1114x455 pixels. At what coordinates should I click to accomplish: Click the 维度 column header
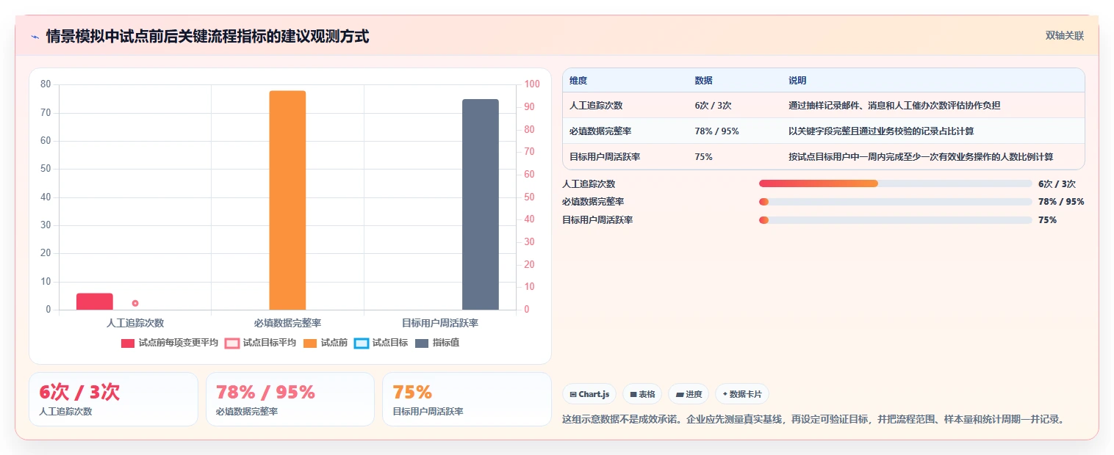pos(578,81)
